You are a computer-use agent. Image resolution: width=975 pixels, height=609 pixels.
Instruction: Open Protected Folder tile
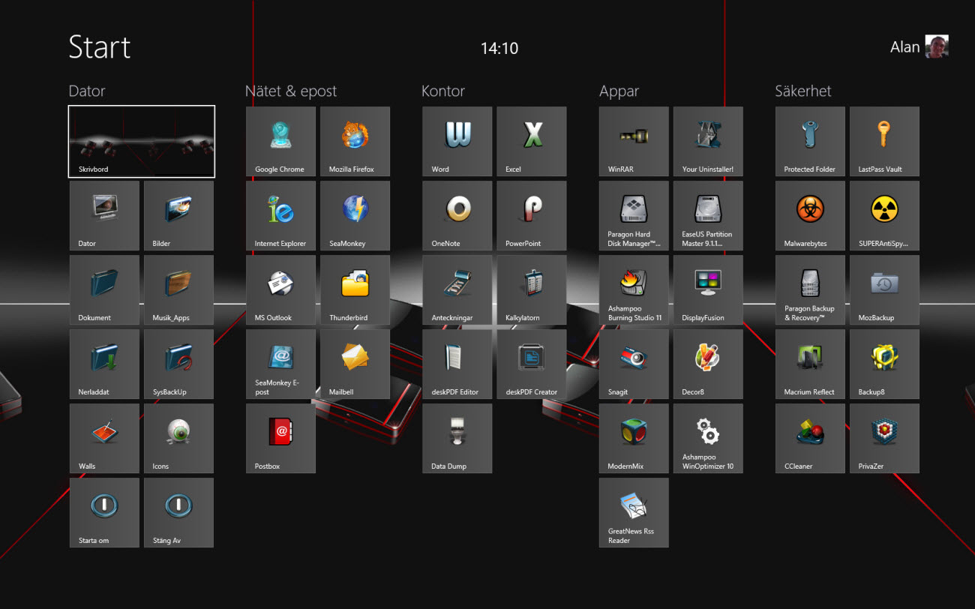coord(810,141)
